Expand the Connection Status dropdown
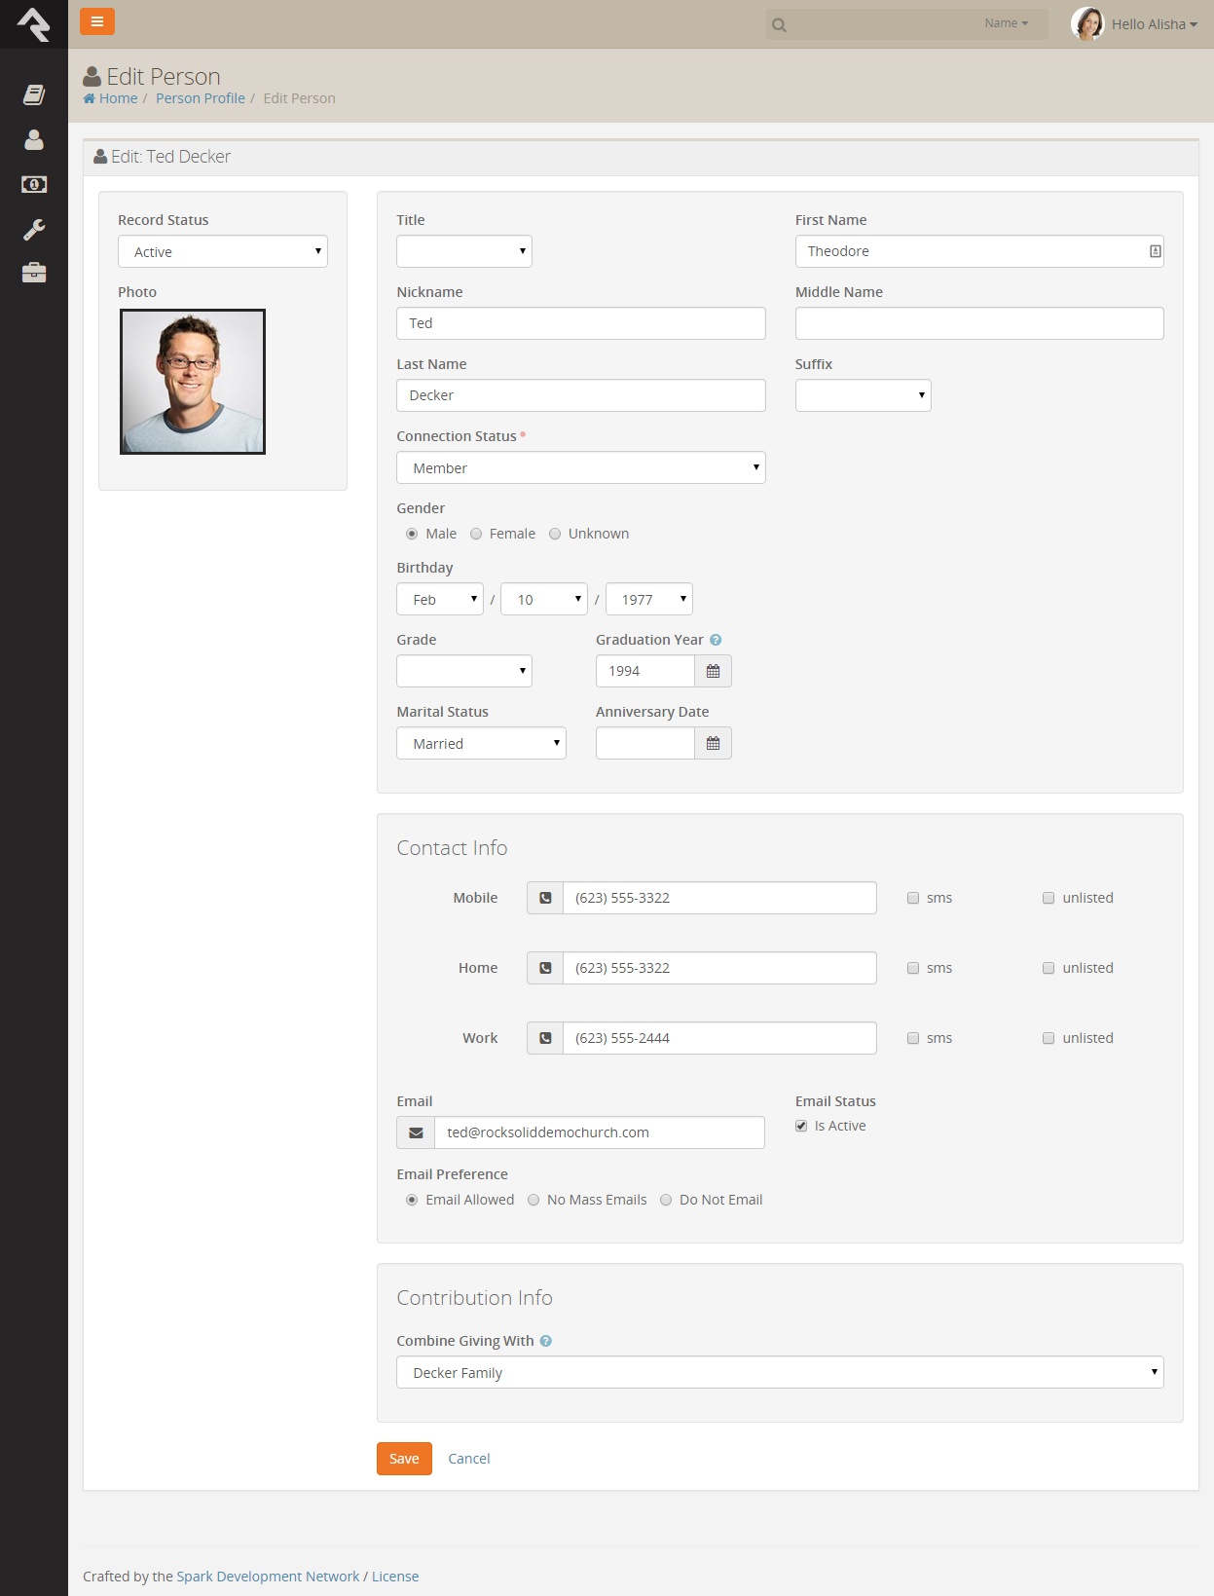 point(581,467)
